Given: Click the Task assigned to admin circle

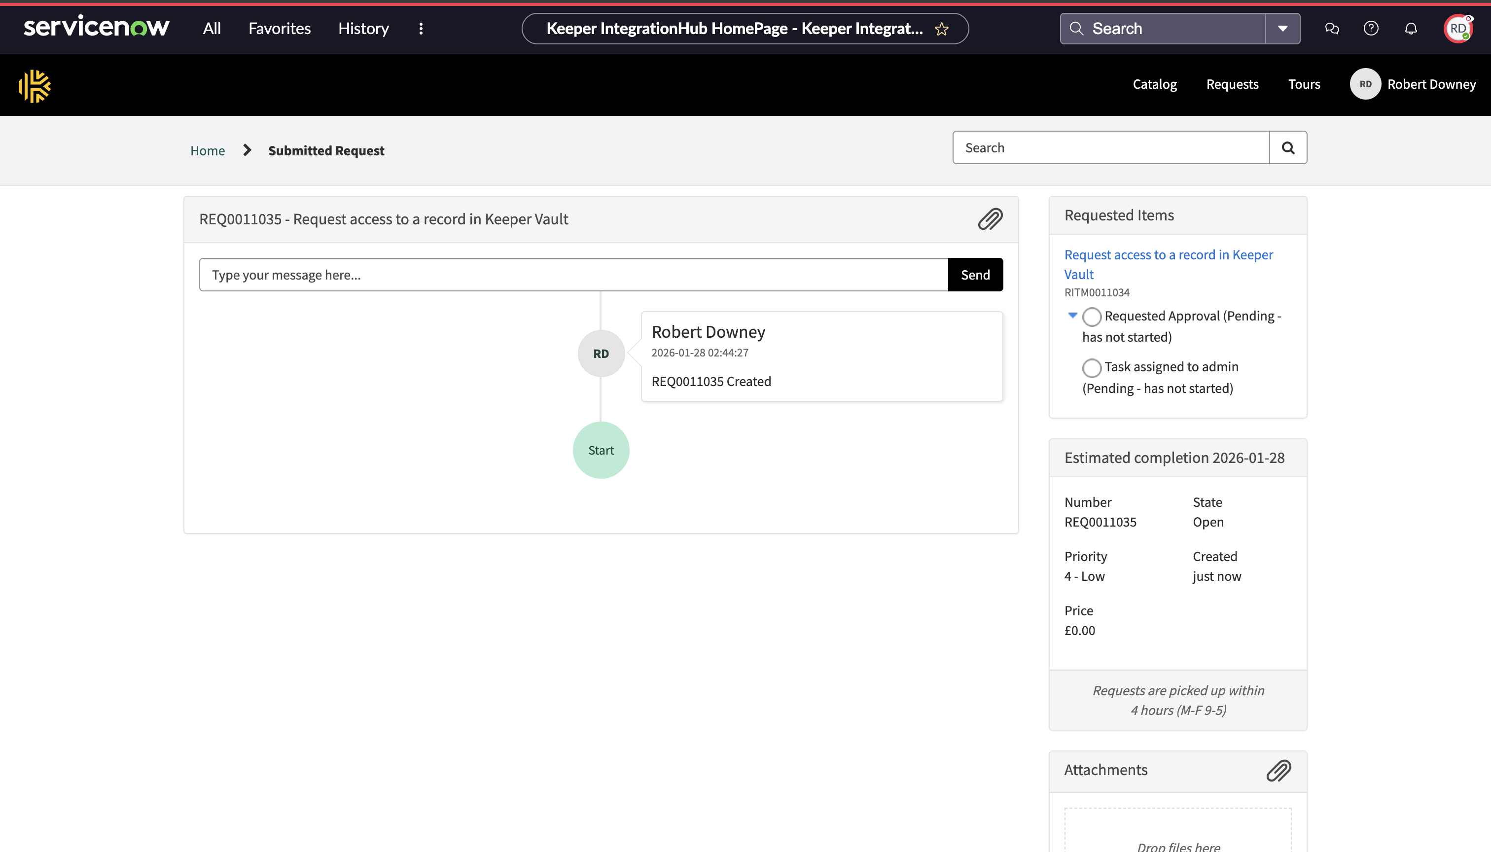Looking at the screenshot, I should point(1091,367).
